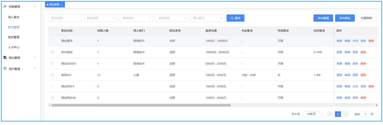Expand the 测评管理 menu chevron
This screenshot has height=125, width=383.
point(35,68)
